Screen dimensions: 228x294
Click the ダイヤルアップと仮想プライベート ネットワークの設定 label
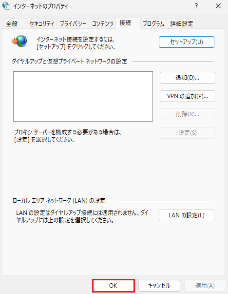click(69, 62)
